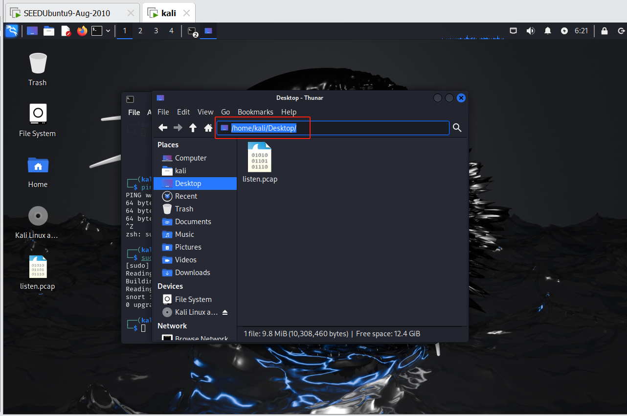
Task: Open the power manager icon
Action: pos(564,31)
